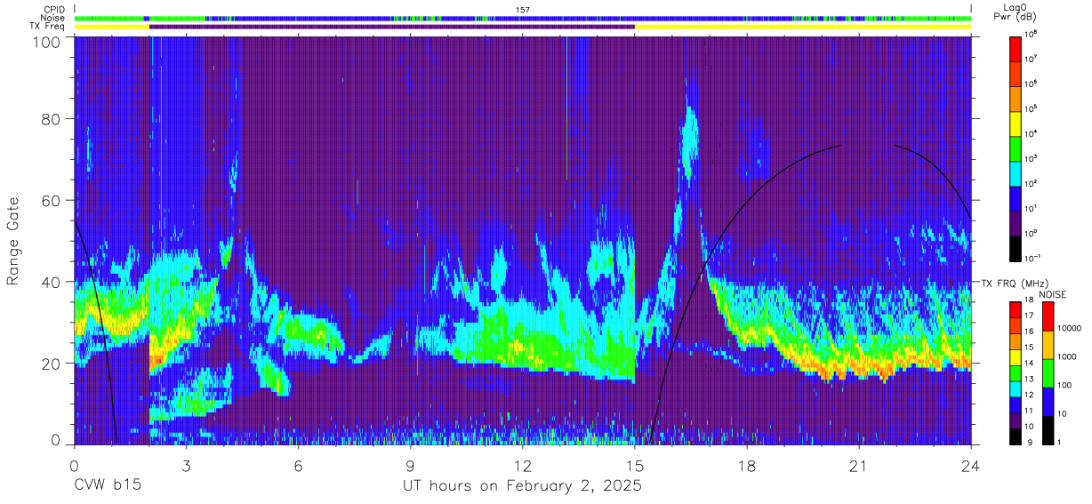Click the red segment of Lag0 power colorbar
Viewport: 1092px width, 504px height.
pyautogui.click(x=1016, y=48)
